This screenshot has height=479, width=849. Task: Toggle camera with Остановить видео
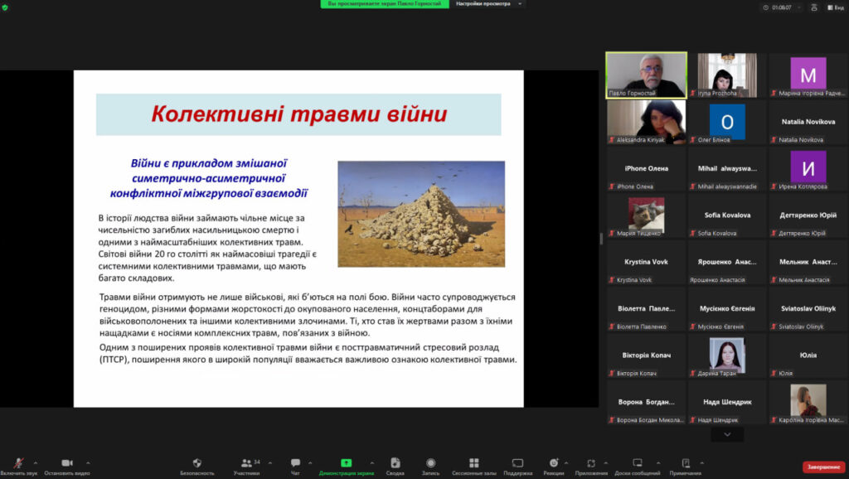tap(67, 464)
